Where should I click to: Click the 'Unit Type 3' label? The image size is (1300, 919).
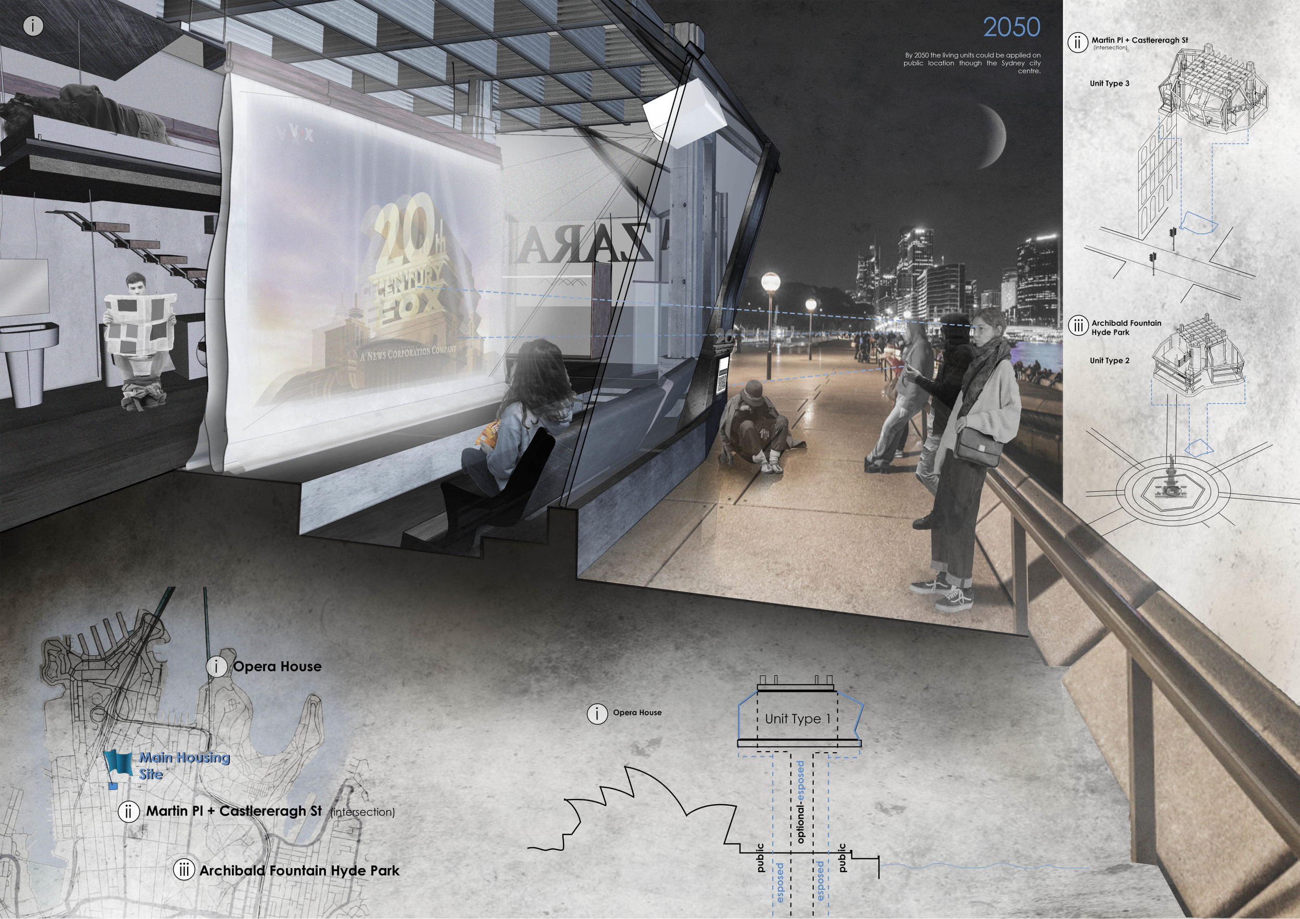(1109, 83)
